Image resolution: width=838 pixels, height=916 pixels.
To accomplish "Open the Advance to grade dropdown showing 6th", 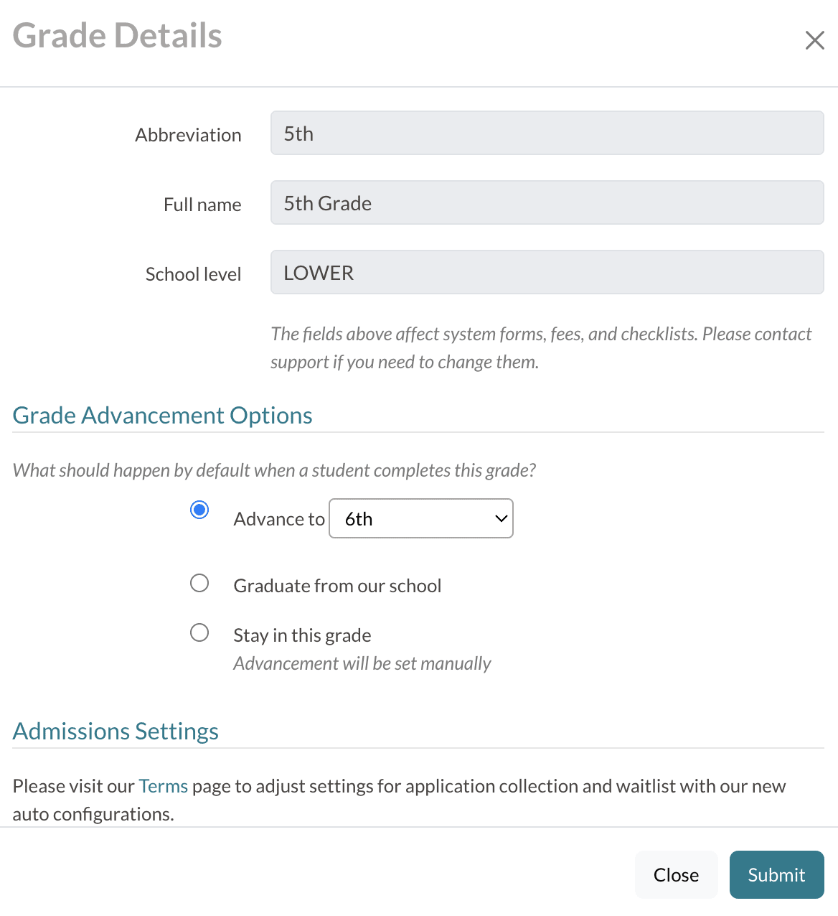I will pyautogui.click(x=421, y=518).
